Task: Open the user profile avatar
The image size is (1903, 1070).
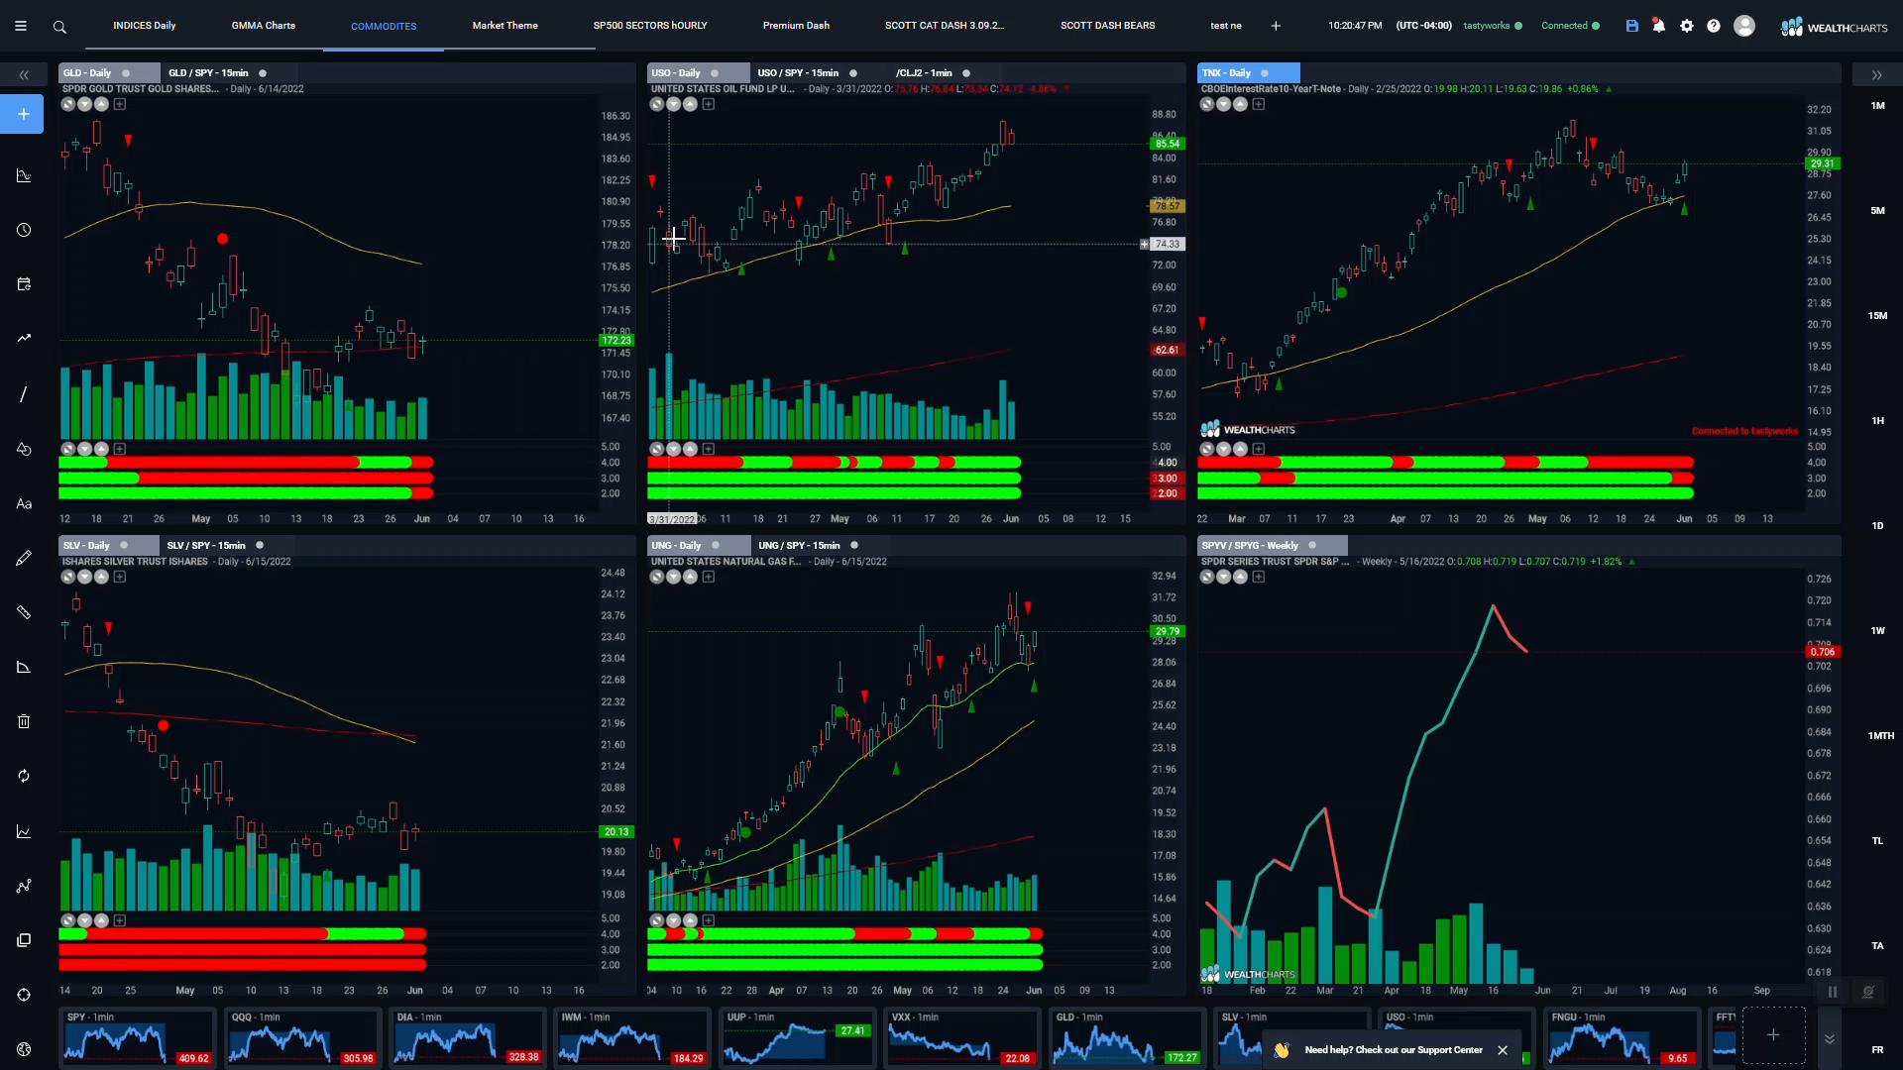Action: click(1744, 26)
